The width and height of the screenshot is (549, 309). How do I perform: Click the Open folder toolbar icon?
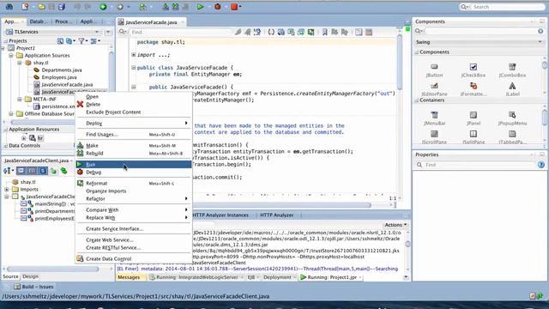[x=41, y=7]
